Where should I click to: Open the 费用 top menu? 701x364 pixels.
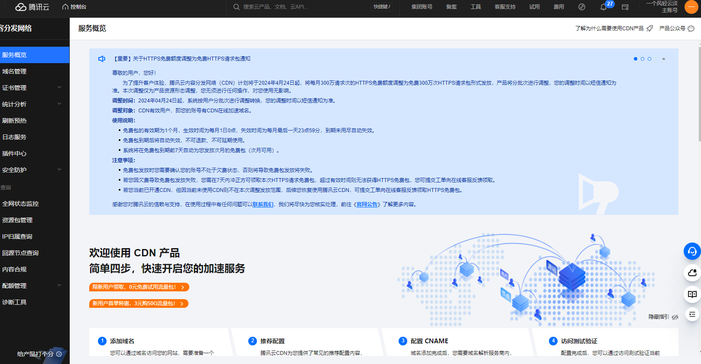click(559, 7)
